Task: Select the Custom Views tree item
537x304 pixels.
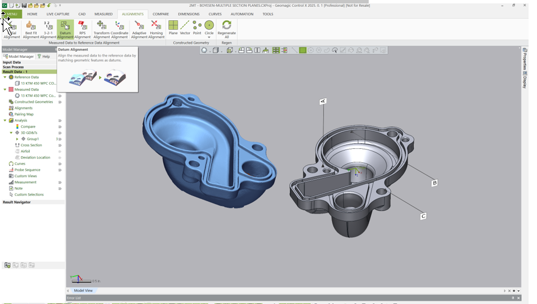Action: click(x=25, y=176)
